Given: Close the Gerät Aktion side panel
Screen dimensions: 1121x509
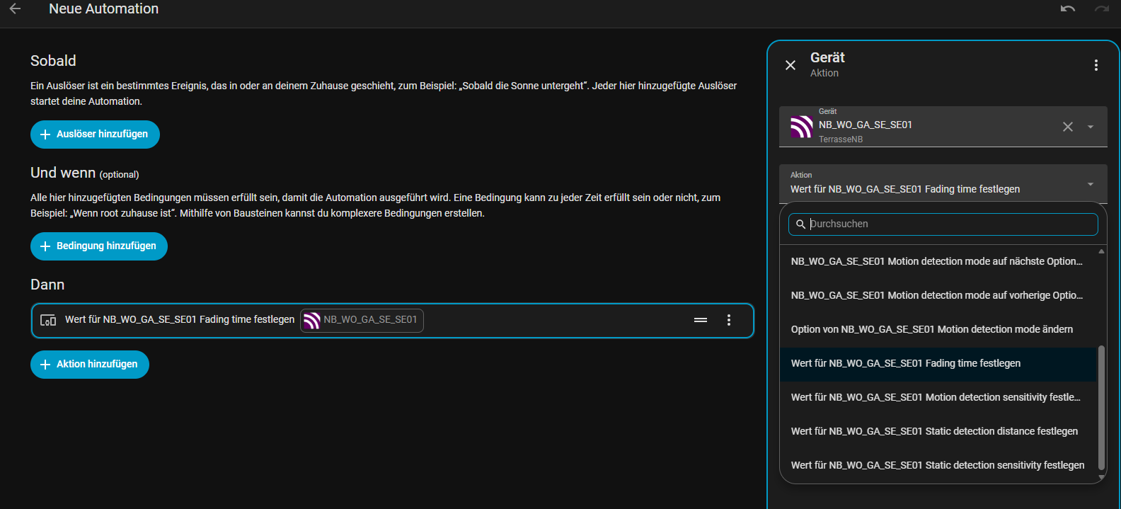Looking at the screenshot, I should tap(791, 65).
